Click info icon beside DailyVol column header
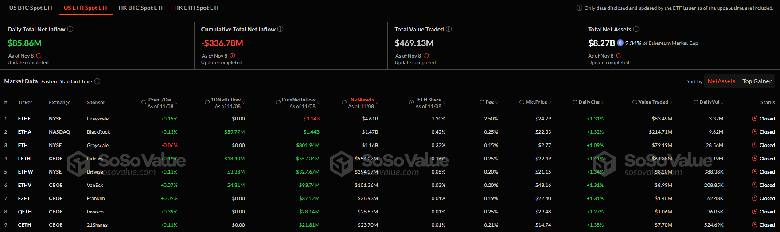The width and height of the screenshot is (780, 232). pos(696,102)
